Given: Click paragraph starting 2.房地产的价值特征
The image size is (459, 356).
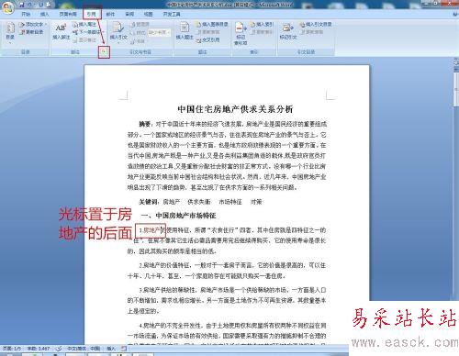Looking at the screenshot, I should click(227, 271).
